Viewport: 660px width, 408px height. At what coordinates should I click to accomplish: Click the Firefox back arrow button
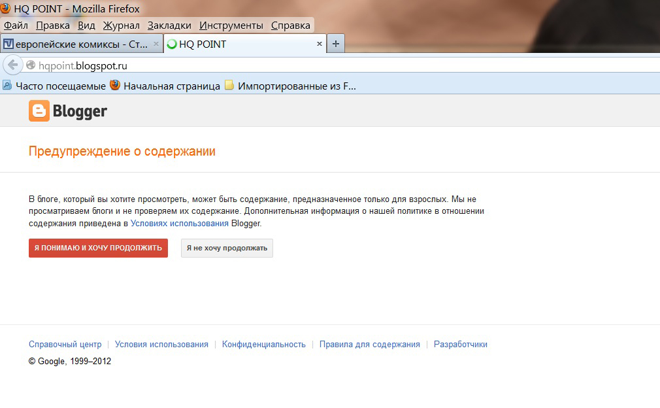coord(12,65)
